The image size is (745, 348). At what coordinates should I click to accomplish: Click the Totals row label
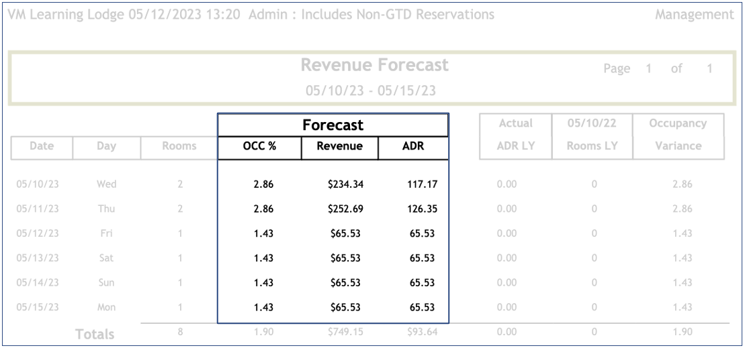(x=95, y=334)
